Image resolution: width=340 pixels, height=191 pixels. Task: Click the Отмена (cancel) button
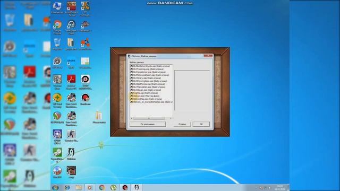[182, 124]
